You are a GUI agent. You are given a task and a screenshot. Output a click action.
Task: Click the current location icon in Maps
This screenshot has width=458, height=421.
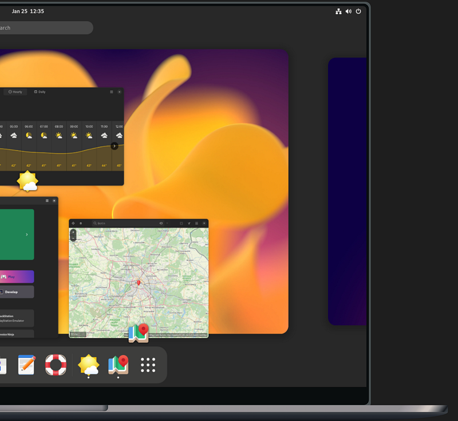point(73,223)
